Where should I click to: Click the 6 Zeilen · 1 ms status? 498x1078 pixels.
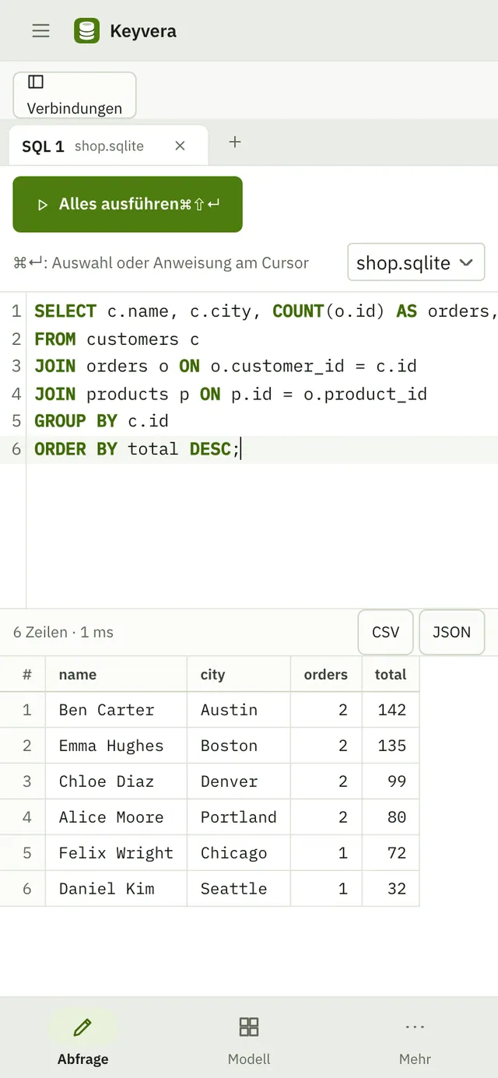(x=63, y=632)
